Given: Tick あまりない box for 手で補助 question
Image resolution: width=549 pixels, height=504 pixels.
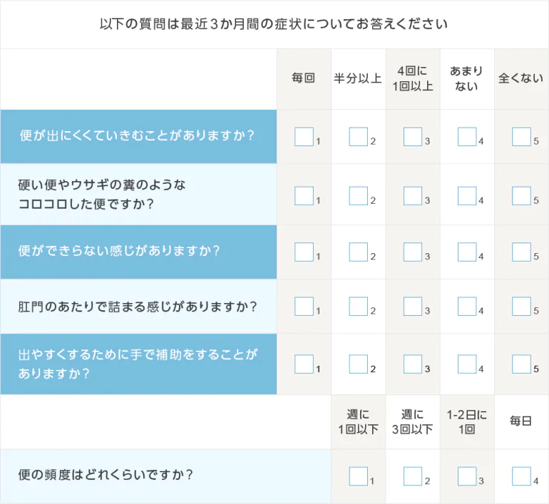Looking at the screenshot, I should (x=467, y=364).
